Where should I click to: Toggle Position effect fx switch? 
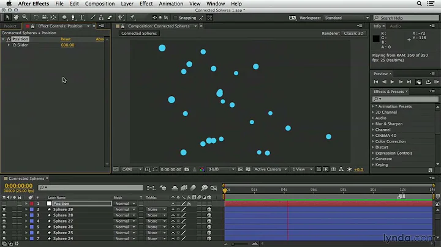coord(189,204)
